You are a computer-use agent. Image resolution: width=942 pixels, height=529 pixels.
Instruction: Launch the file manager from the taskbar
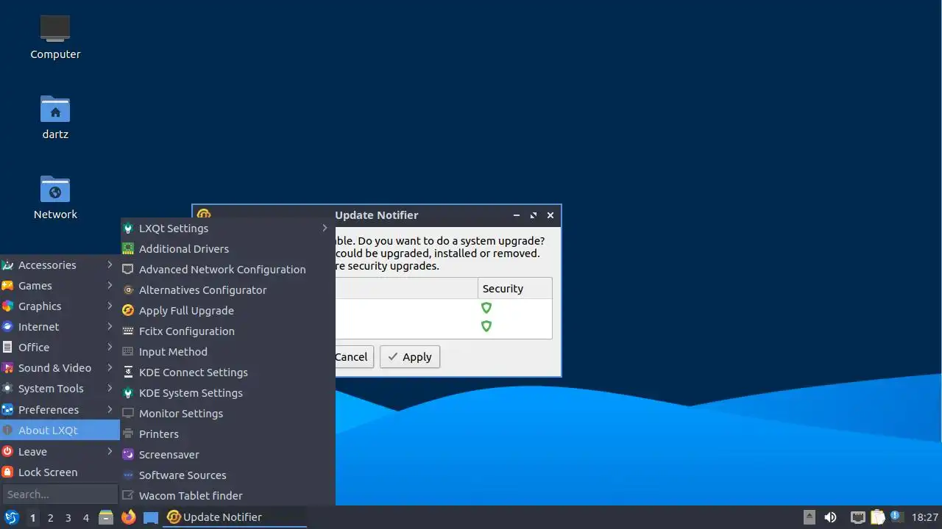click(106, 517)
